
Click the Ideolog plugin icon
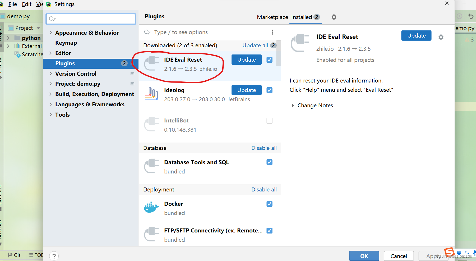click(152, 94)
